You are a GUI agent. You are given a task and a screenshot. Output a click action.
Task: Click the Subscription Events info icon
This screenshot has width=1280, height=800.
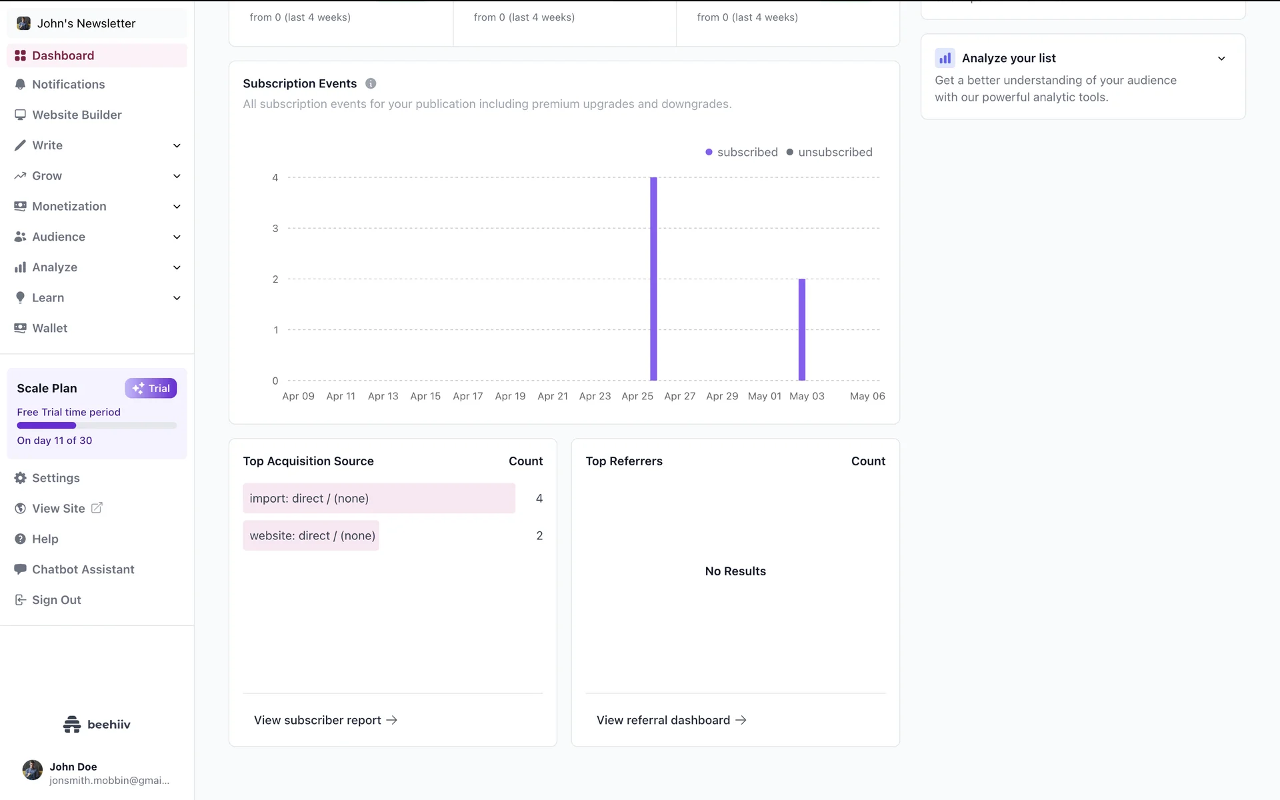click(x=371, y=83)
